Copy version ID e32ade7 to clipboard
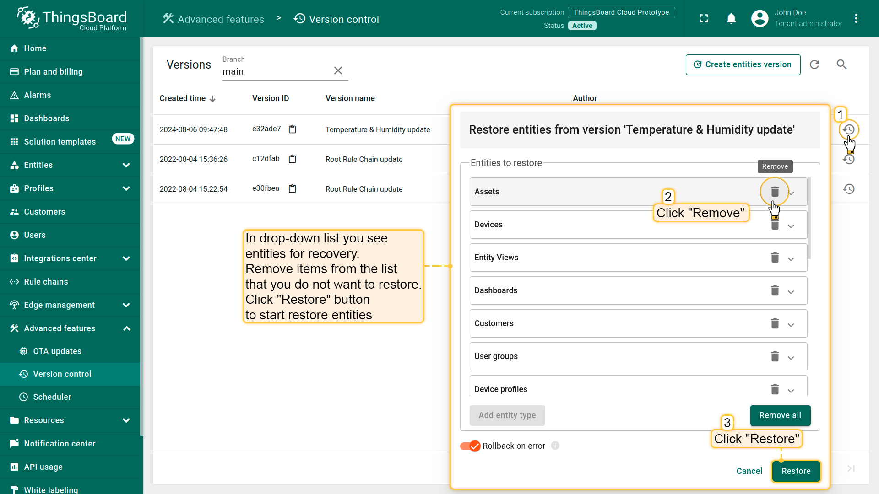Image resolution: width=879 pixels, height=494 pixels. coord(293,129)
